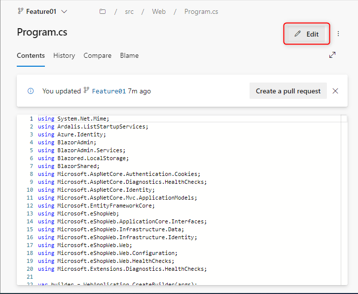Screen dimensions: 358x294
Task: Click line 4 'using BlazorAdmin;'
Action: point(67,142)
